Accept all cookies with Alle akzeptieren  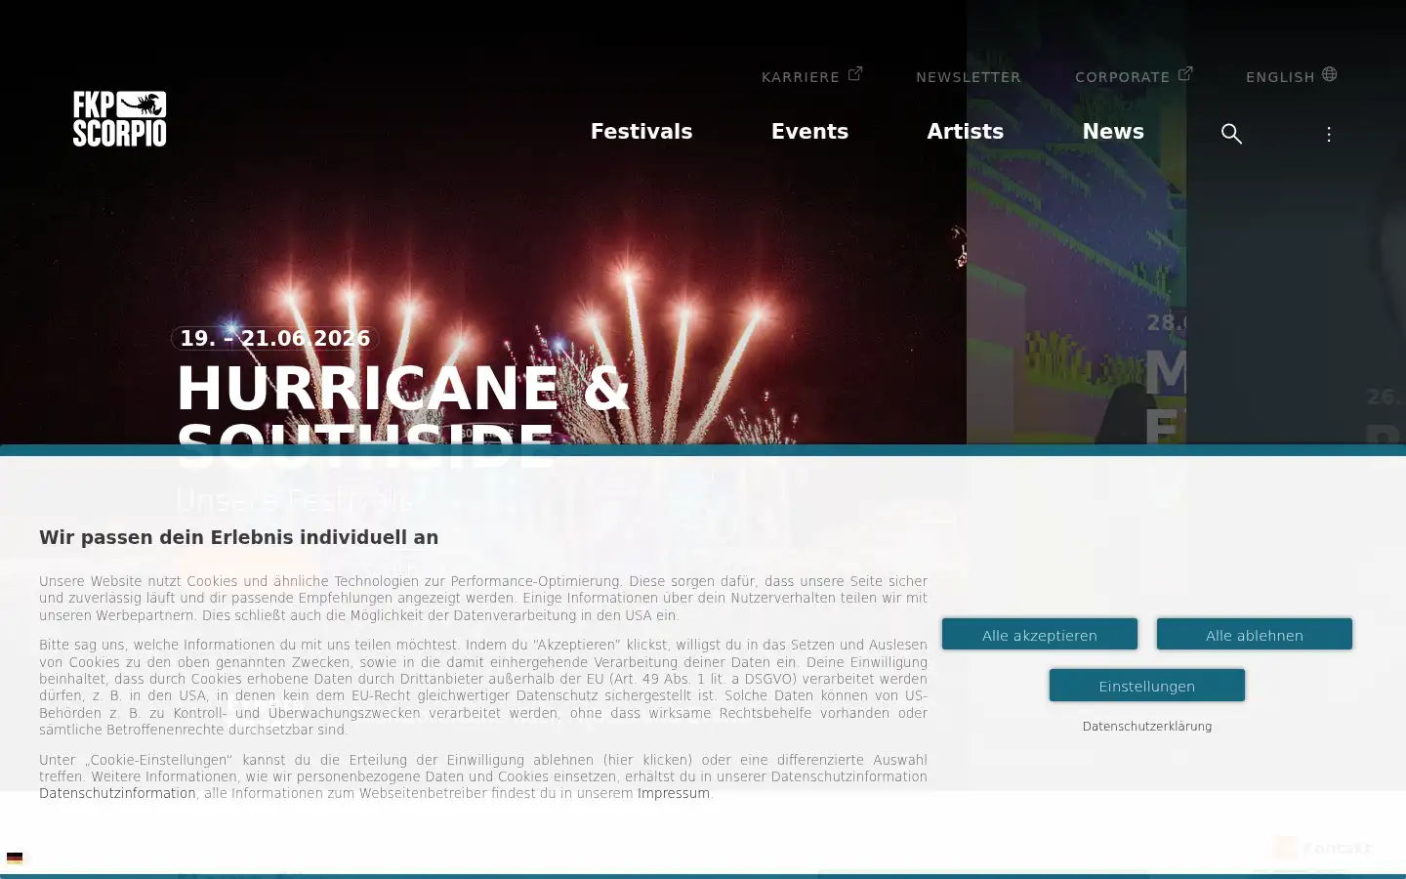click(1040, 635)
